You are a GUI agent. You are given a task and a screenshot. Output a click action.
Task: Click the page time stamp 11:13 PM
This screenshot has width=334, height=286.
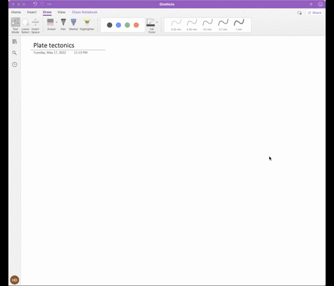pyautogui.click(x=81, y=53)
